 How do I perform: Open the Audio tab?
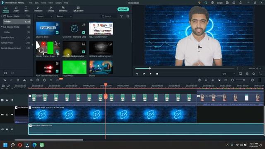pos(16,9)
